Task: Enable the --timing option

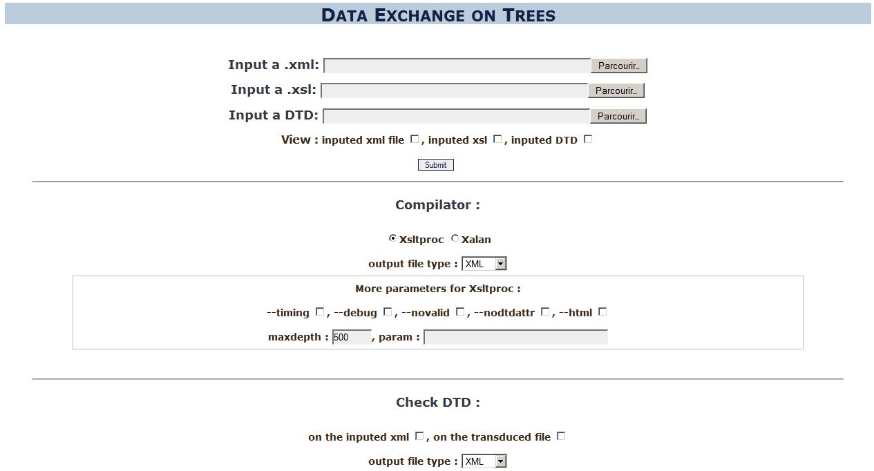Action: (320, 311)
